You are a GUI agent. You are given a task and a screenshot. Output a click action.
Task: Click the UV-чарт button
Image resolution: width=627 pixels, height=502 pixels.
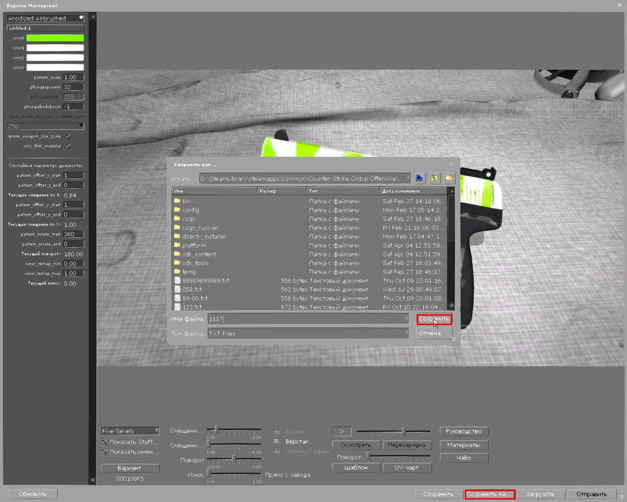pyautogui.click(x=407, y=468)
